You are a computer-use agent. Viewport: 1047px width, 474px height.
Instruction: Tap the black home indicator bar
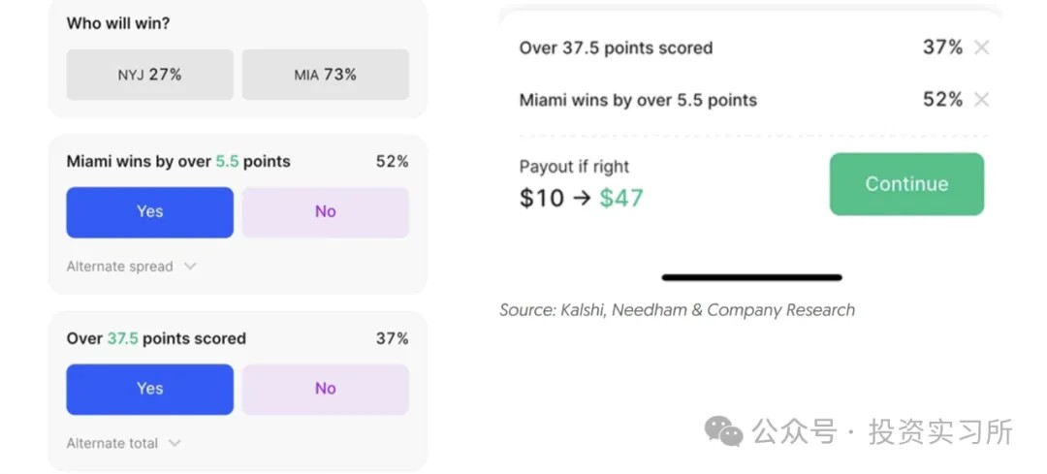pos(751,277)
